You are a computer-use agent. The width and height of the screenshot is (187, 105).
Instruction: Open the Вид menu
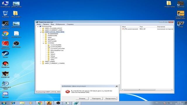click(x=52, y=24)
